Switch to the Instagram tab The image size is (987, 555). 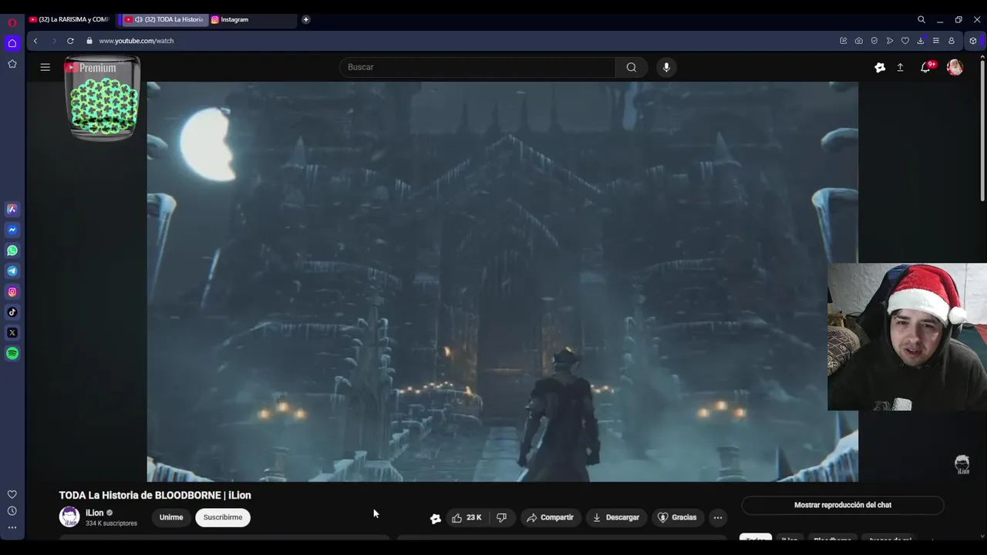click(x=253, y=19)
